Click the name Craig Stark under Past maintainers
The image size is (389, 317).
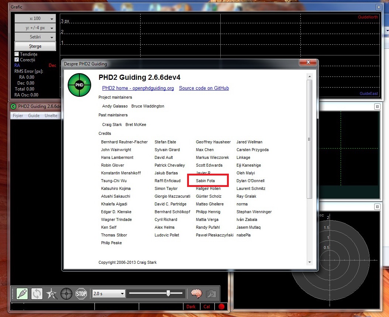(x=112, y=125)
